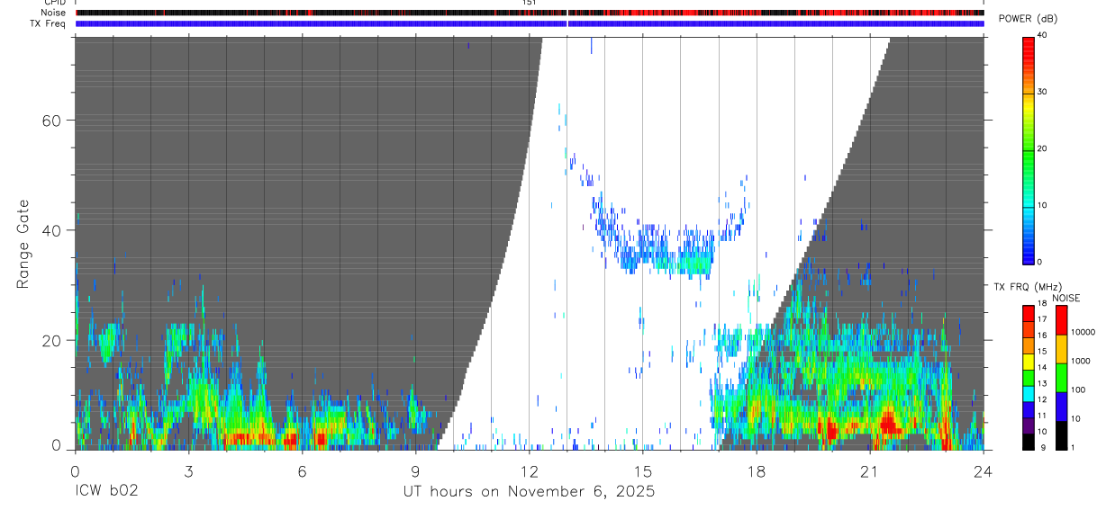Select the 16 MHz tick label
Screen dimensions: 1106x510
pyautogui.click(x=1041, y=336)
